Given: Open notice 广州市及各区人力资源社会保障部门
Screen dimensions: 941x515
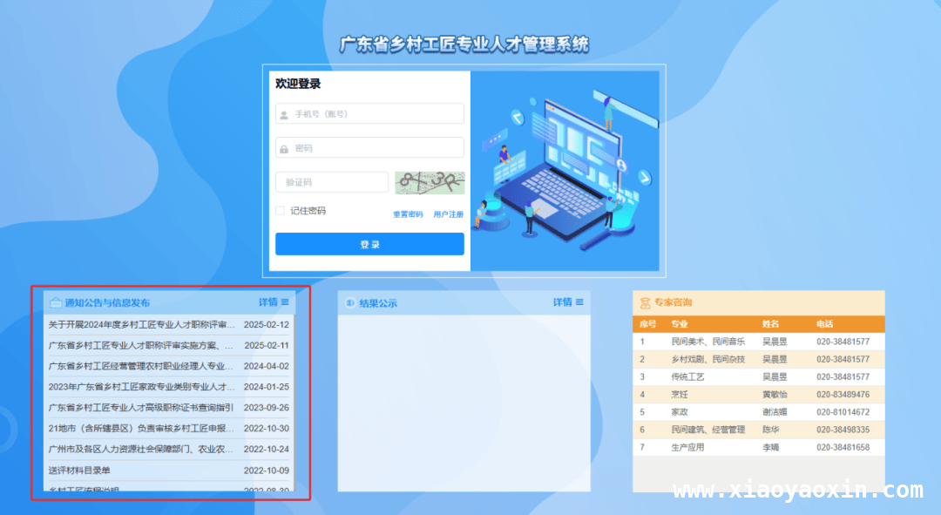Looking at the screenshot, I should point(140,449).
